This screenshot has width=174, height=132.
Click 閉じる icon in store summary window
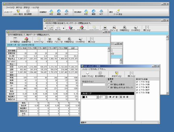pyautogui.click(x=92, y=40)
